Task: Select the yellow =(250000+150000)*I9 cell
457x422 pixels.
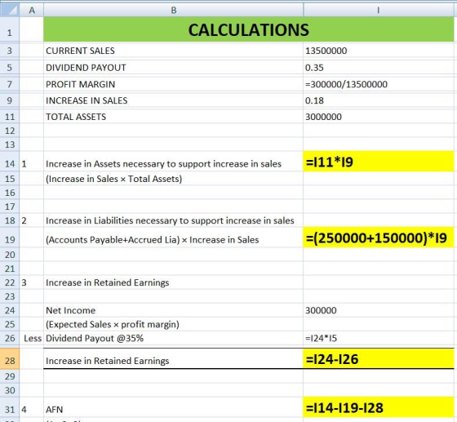Action: pos(379,238)
